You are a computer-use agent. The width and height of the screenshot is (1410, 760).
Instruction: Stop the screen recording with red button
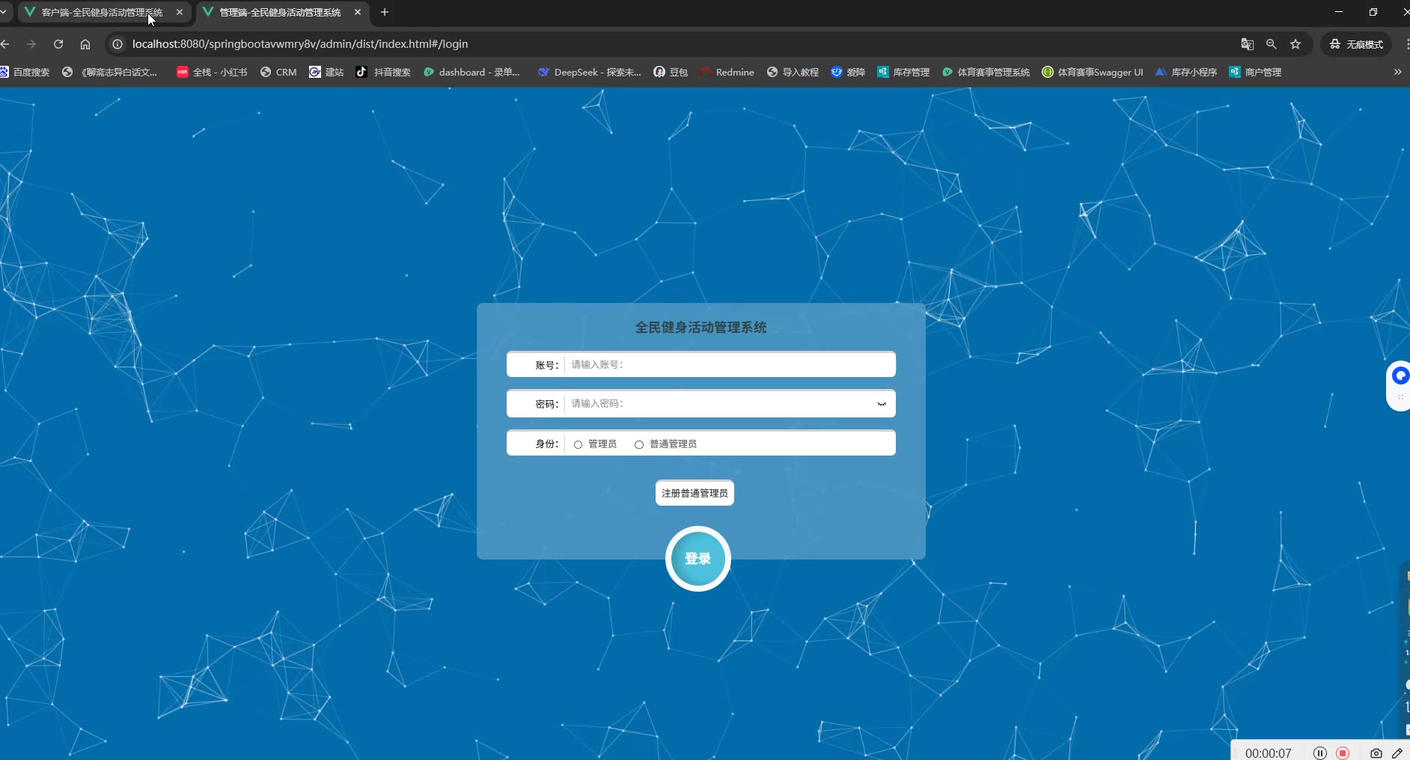[1343, 753]
